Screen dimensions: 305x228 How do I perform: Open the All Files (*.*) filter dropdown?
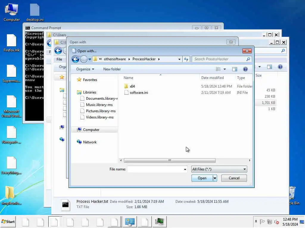(219, 169)
